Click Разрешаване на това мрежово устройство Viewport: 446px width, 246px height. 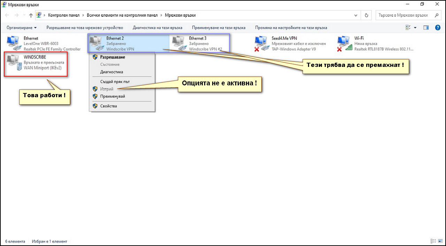85,28
